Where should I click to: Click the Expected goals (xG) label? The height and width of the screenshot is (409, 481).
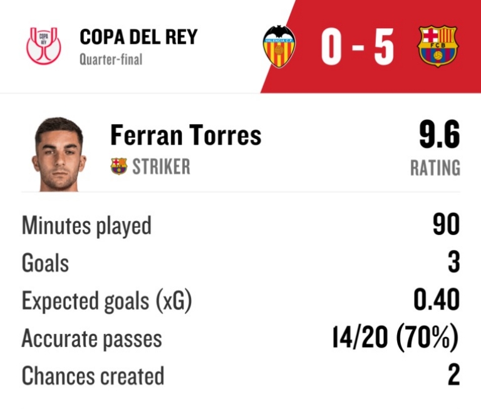click(106, 301)
